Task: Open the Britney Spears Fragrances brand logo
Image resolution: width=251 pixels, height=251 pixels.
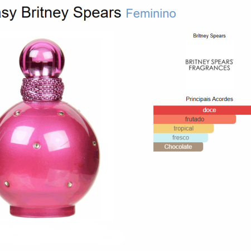Action: pos(209,65)
